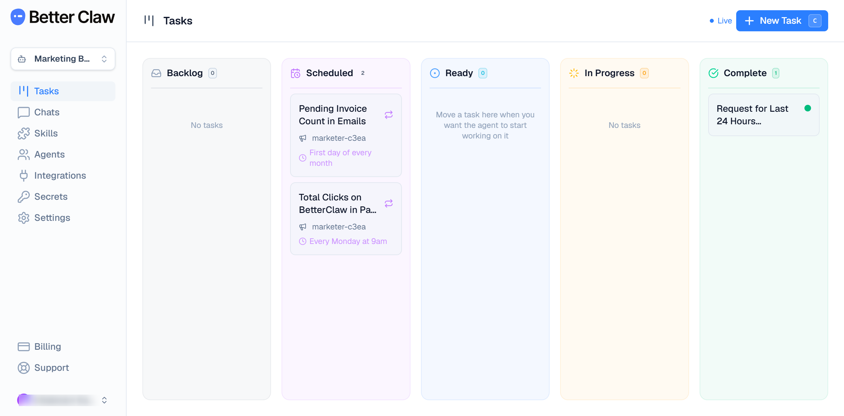Click recurring icon on Total Clicks card
The height and width of the screenshot is (416, 844).
tap(389, 203)
